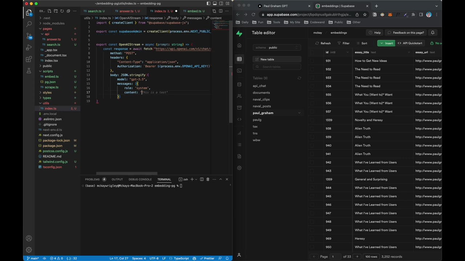Open the DEBUG CONSOLE panel tab

pos(140,179)
